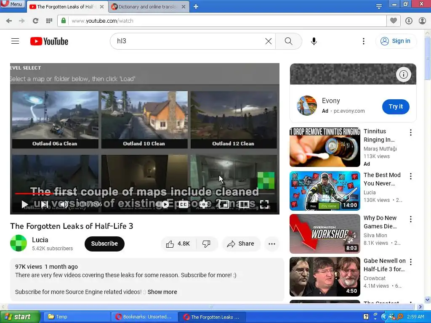431x323 pixels.
Task: Clear the search text with X
Action: coord(268,41)
